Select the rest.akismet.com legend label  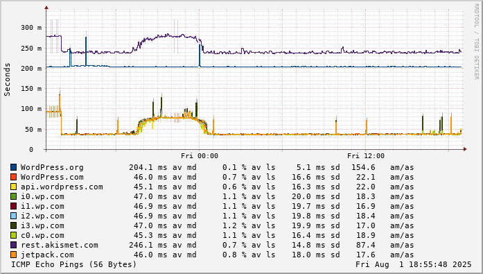pyautogui.click(x=60, y=245)
